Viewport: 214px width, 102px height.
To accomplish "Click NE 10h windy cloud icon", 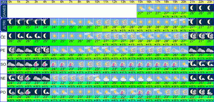I will coord(98,78).
